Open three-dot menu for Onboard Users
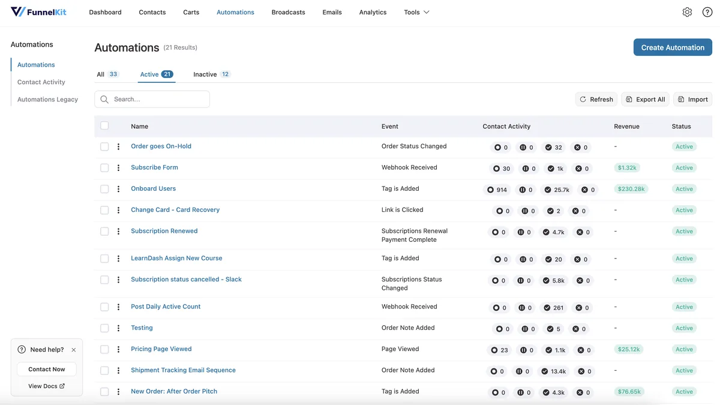The image size is (720, 405). 118,189
